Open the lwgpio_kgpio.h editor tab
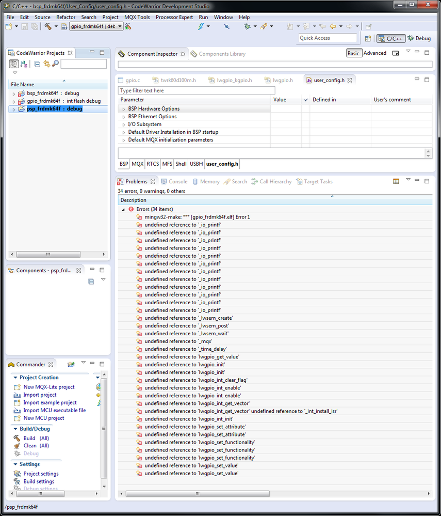Viewport: 441px width, 516px height. [x=231, y=80]
